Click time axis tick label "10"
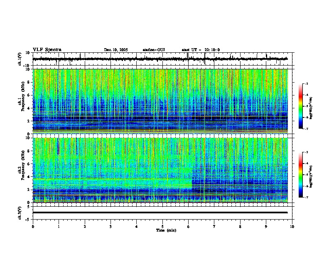The height and width of the screenshot is (254, 329). pyautogui.click(x=292, y=227)
